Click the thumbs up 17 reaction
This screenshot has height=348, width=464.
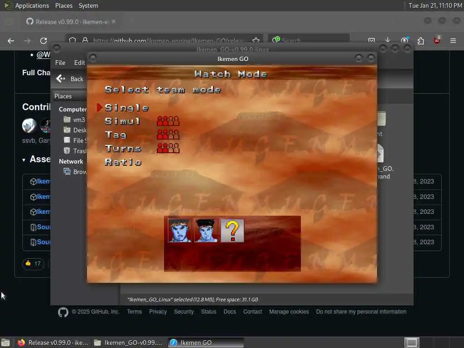[33, 263]
